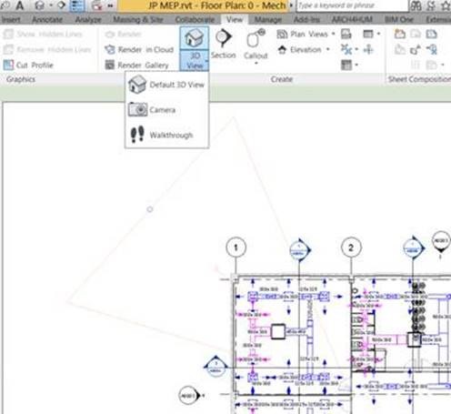Click Remove Hidden Lines
Image resolution: width=451 pixels, height=414 pixels.
coord(47,49)
